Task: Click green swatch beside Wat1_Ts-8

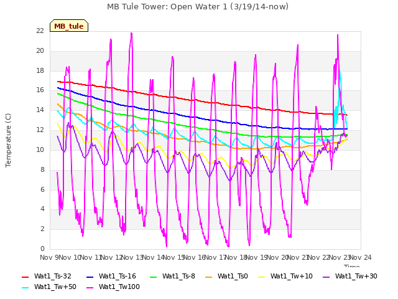Action: (154, 277)
